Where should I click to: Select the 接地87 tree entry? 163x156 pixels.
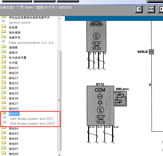(14, 149)
